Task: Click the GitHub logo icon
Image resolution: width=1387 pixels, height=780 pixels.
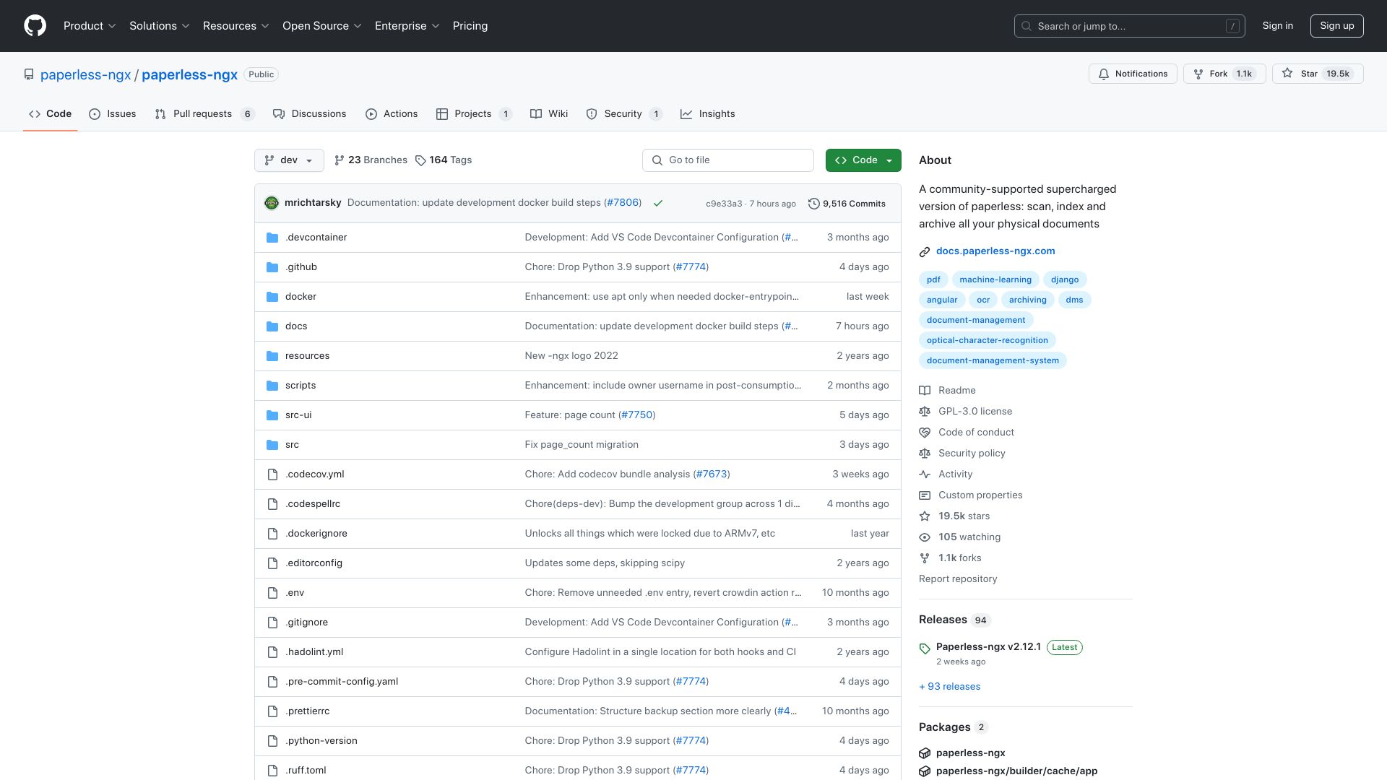Action: (35, 26)
